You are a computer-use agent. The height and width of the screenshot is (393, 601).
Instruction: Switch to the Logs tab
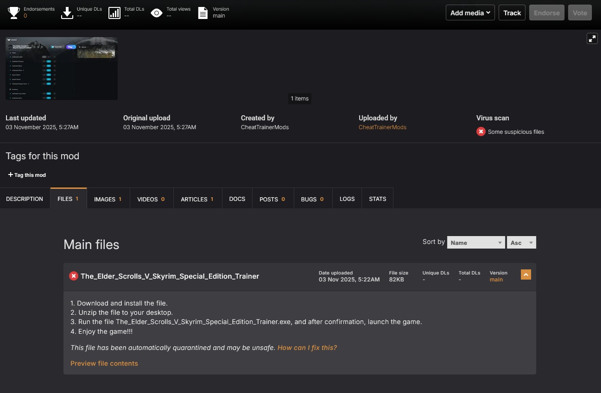(347, 199)
